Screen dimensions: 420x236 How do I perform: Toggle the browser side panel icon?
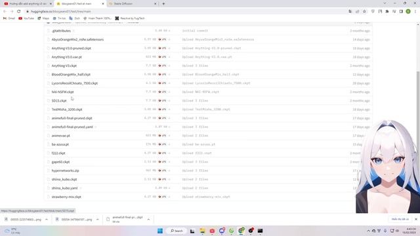(x=401, y=12)
